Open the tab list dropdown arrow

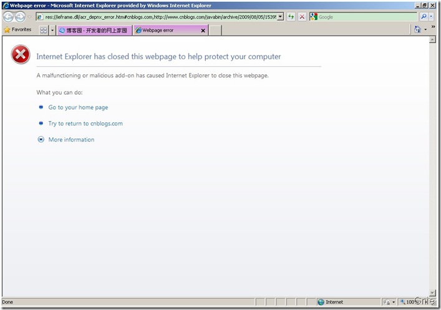pyautogui.click(x=52, y=30)
